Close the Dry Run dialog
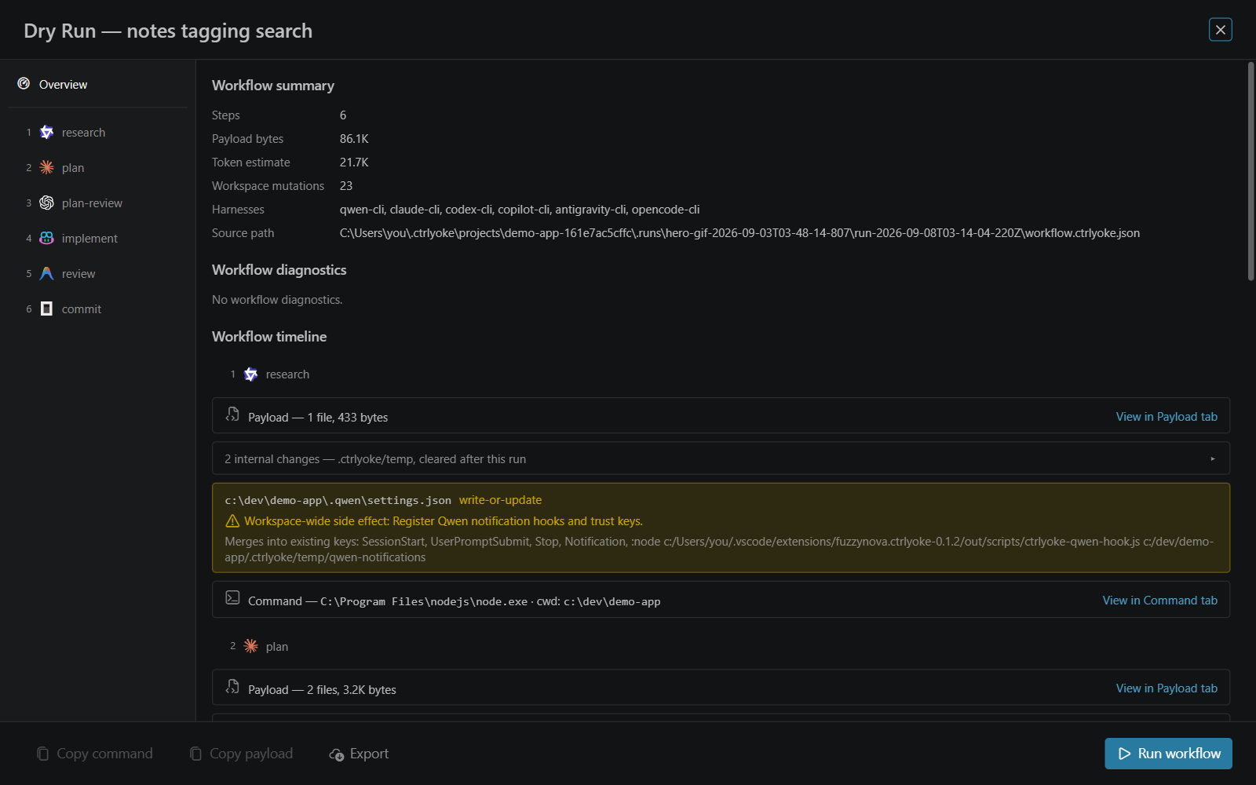The image size is (1256, 785). (1221, 30)
